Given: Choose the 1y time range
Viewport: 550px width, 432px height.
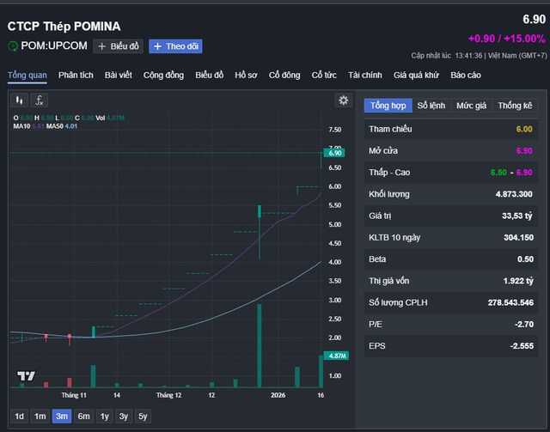Looking at the screenshot, I should click(104, 416).
